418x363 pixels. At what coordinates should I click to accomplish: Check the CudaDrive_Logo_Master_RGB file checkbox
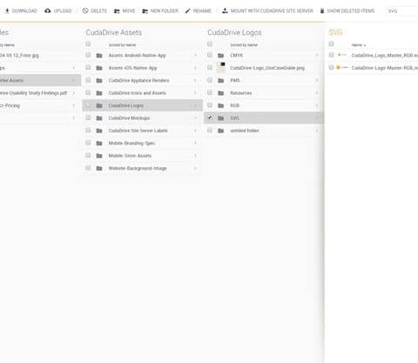coord(331,55)
